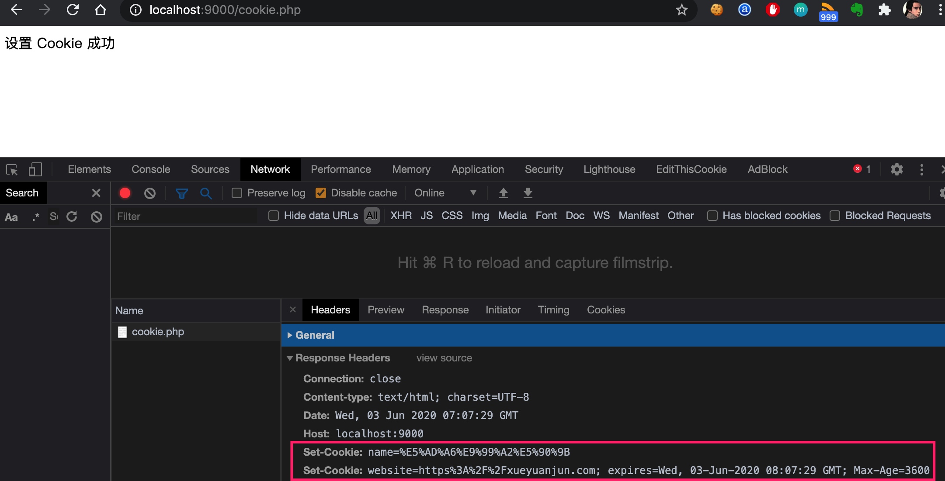
Task: Select the cookie.php request row
Action: coord(196,332)
